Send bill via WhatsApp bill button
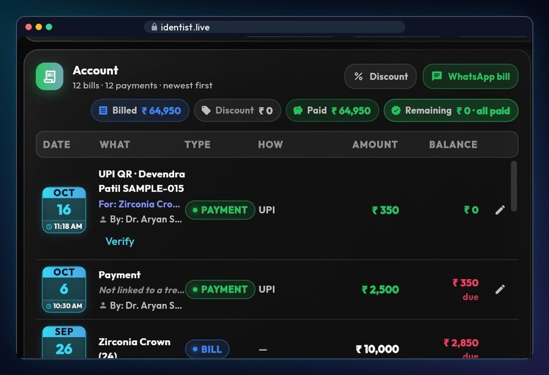 (470, 76)
